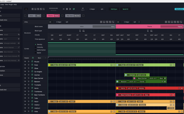Viewport: 184px width, 114px height.
Task: Click the Aq icon in the Intro block type row
Action: pos(83,31)
